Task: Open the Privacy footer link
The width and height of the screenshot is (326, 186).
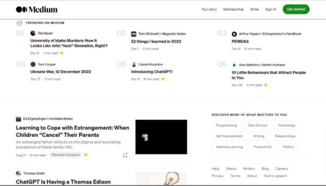Action: [x=217, y=176]
